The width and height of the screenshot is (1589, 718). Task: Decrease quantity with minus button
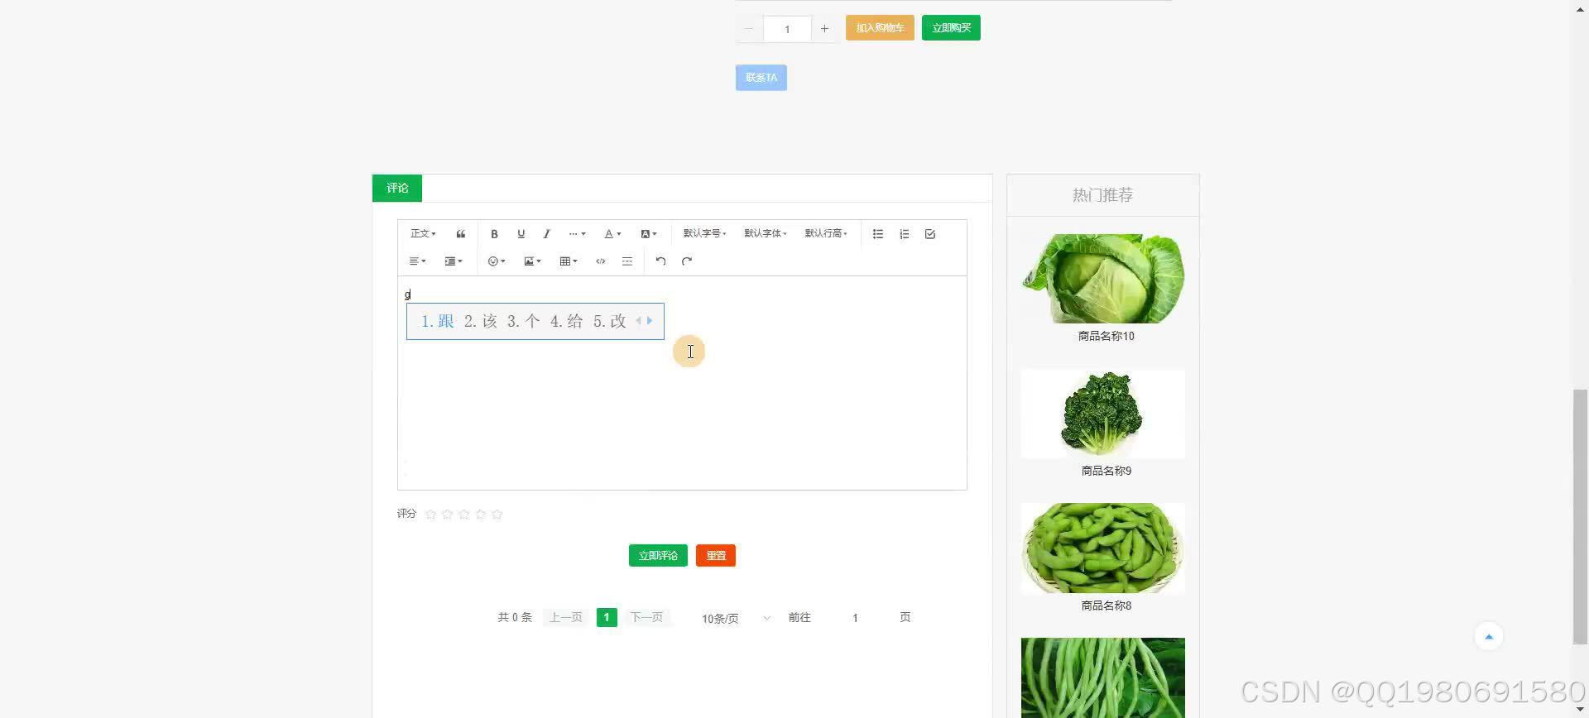[749, 29]
